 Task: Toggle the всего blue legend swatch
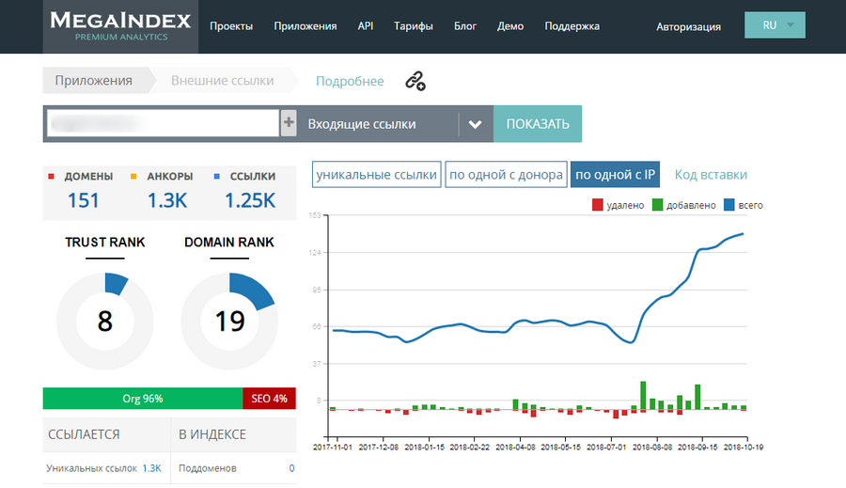click(728, 205)
